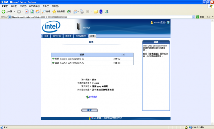Image resolution: width=214 pixels, height=129 pixels.
Task: Open the 檔案(F) File menu
Action: (5, 6)
